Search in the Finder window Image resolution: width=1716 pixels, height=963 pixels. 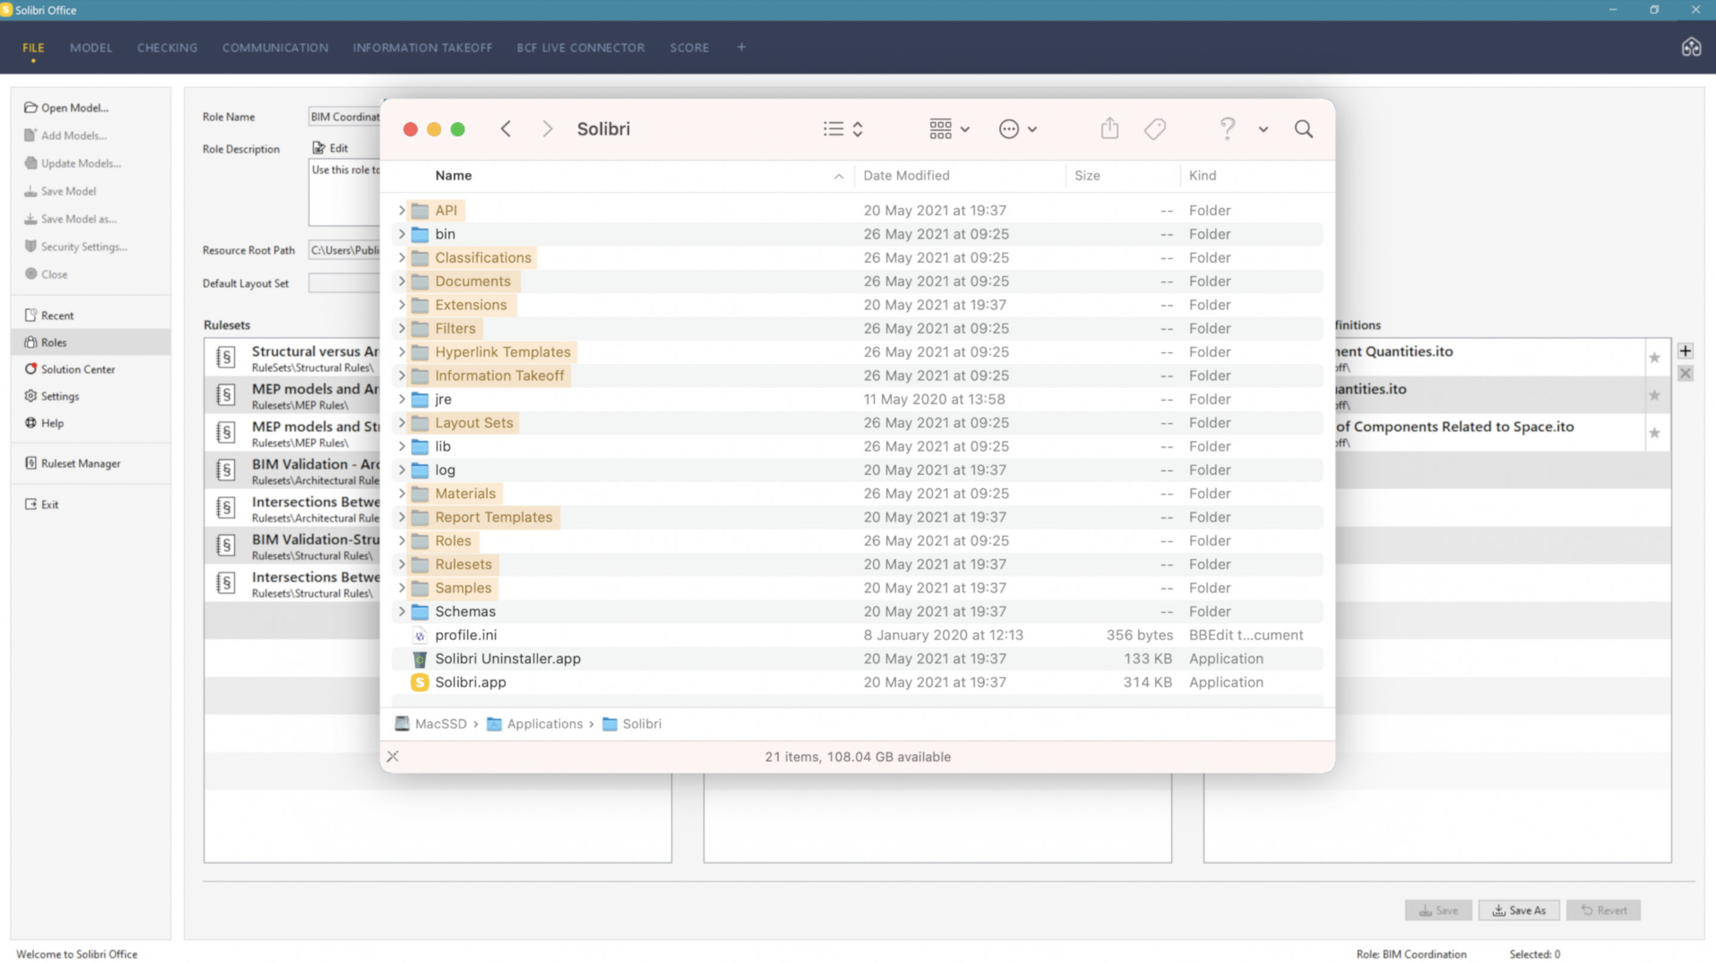[1304, 128]
